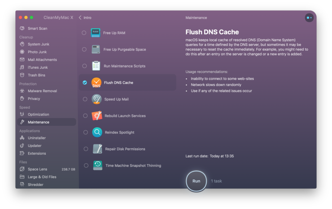Click the Mail Attachments envelope icon
The height and width of the screenshot is (209, 332).
pyautogui.click(x=22, y=60)
